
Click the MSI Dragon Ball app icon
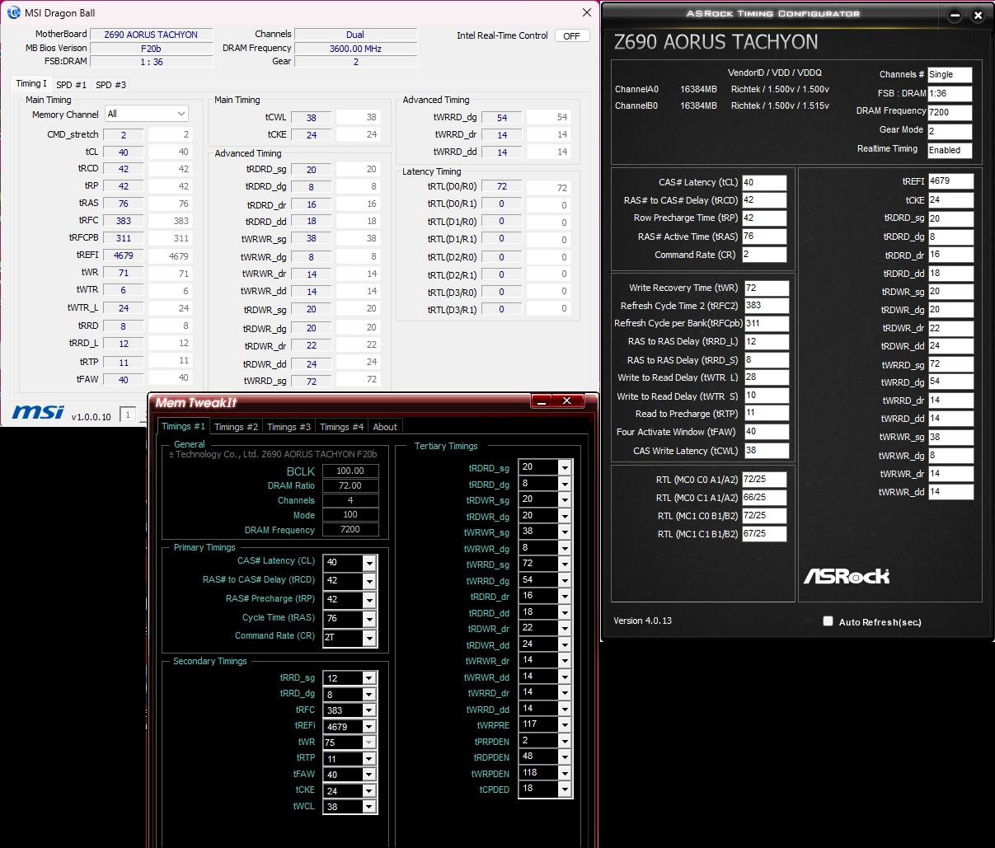tap(13, 13)
